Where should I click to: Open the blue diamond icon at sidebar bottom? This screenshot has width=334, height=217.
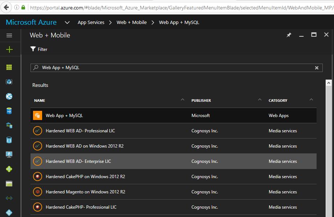(9, 213)
